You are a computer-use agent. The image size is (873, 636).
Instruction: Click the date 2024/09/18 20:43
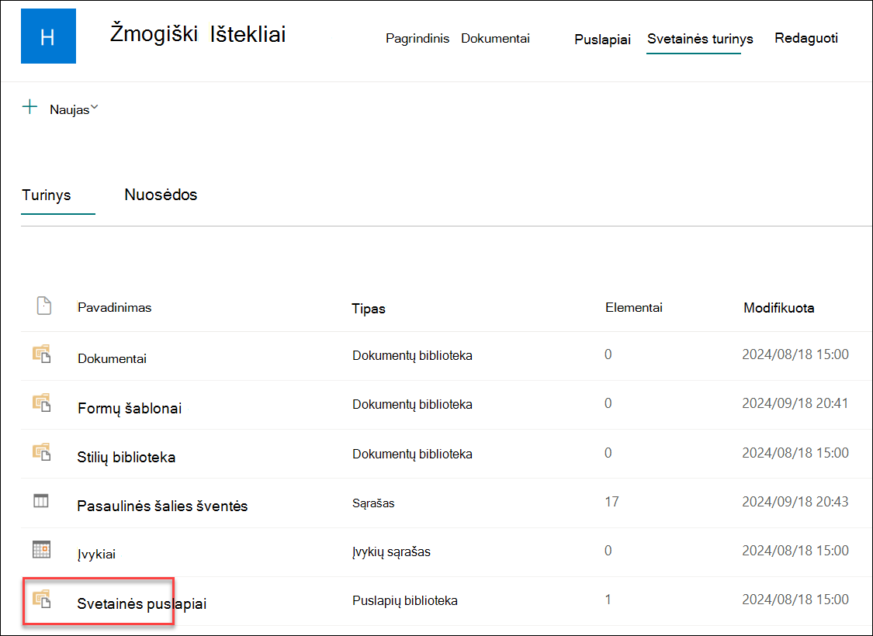(795, 501)
